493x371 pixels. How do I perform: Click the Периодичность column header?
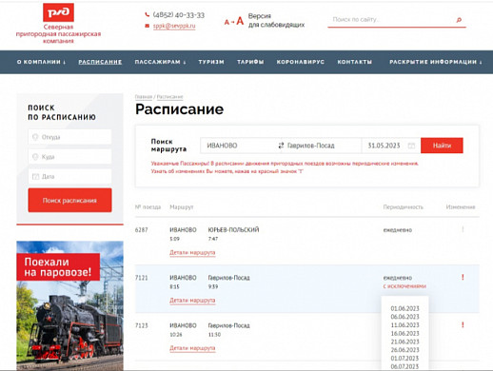(403, 207)
